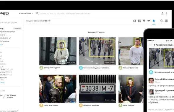The height and width of the screenshot is (112, 174).
Task: Edit the filter with the pencil icon
Action: [10, 38]
